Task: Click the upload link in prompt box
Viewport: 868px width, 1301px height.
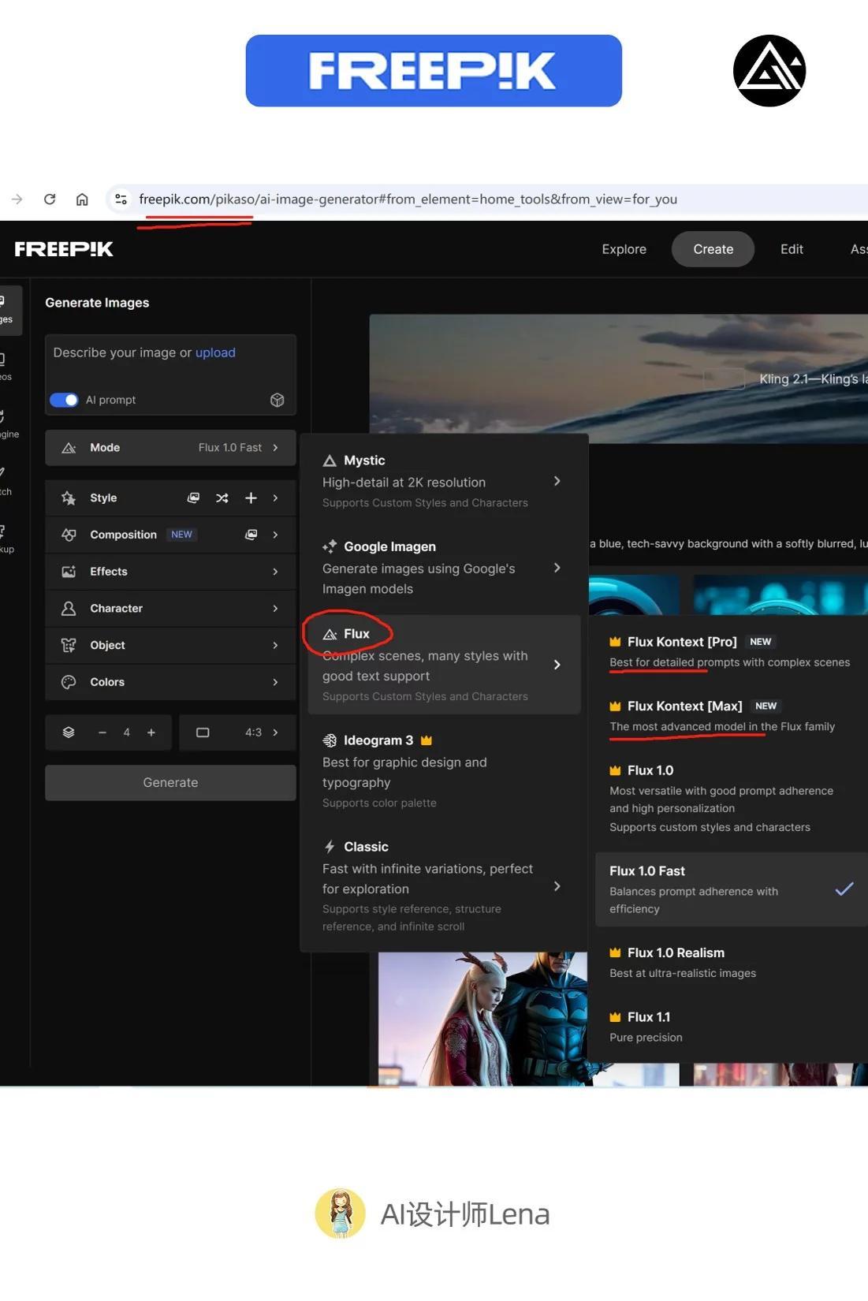Action: 215,352
